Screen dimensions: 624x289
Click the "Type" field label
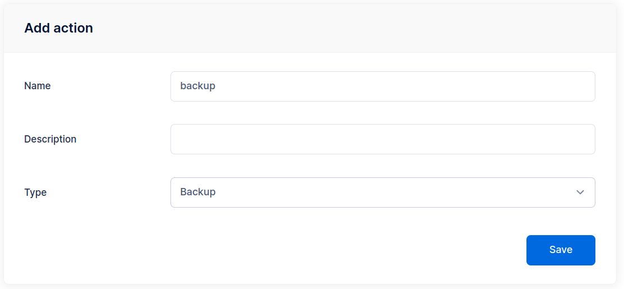(35, 192)
